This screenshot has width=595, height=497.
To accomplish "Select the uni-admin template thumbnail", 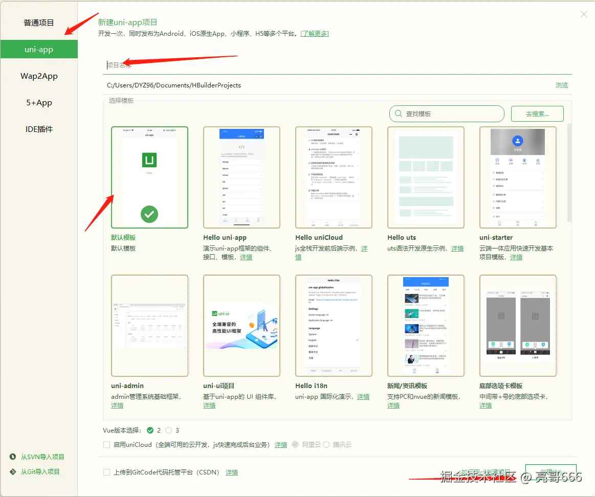I will click(x=149, y=326).
